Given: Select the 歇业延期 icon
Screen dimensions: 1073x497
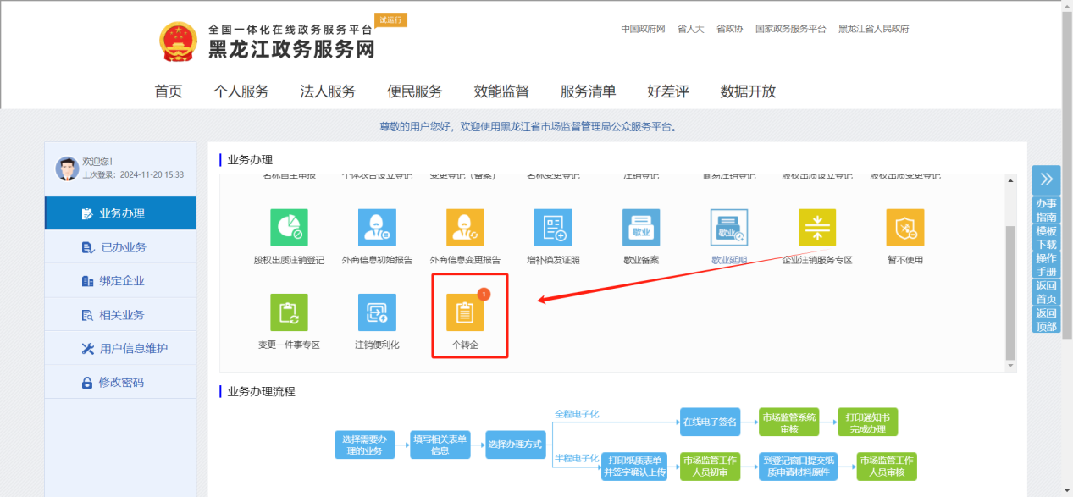Looking at the screenshot, I should [728, 228].
